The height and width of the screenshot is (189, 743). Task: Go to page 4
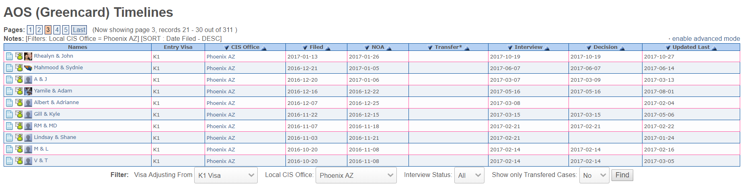click(x=57, y=30)
